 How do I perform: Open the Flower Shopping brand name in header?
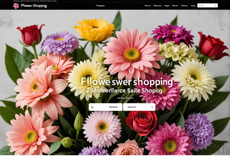click(34, 6)
